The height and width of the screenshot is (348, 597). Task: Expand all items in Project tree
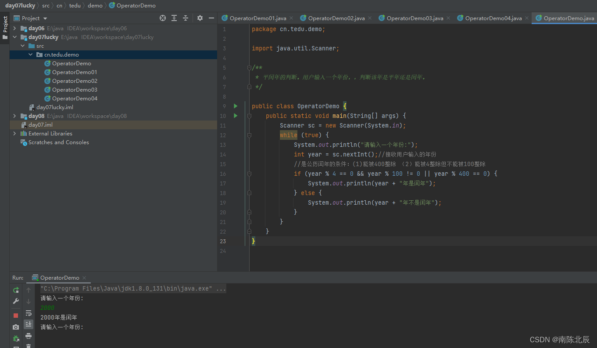pos(174,18)
